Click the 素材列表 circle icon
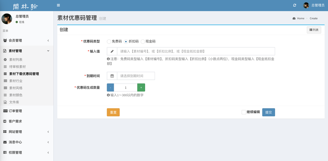Viewport: 328px width, 161px height. tap(5, 59)
